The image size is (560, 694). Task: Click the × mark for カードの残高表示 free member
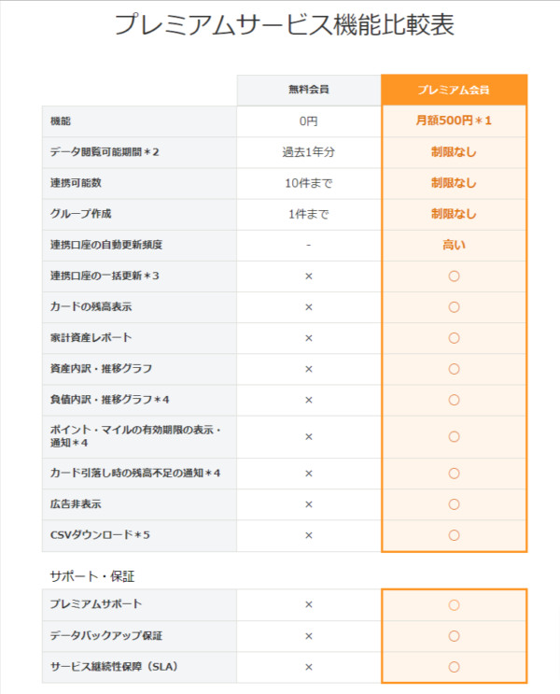[x=309, y=307]
